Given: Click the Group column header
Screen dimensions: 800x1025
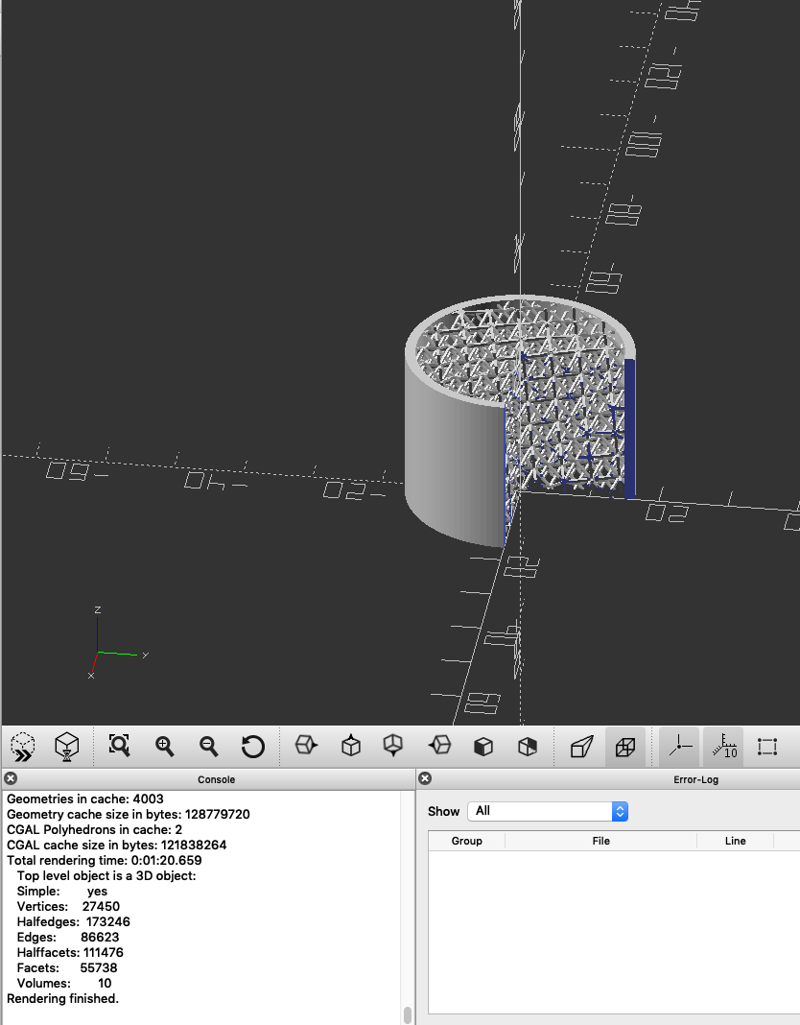Looking at the screenshot, I should 466,841.
